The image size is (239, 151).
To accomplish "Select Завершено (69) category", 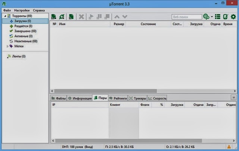I will click(x=25, y=31).
